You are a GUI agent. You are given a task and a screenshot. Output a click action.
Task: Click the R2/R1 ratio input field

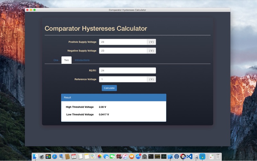[x=127, y=71]
